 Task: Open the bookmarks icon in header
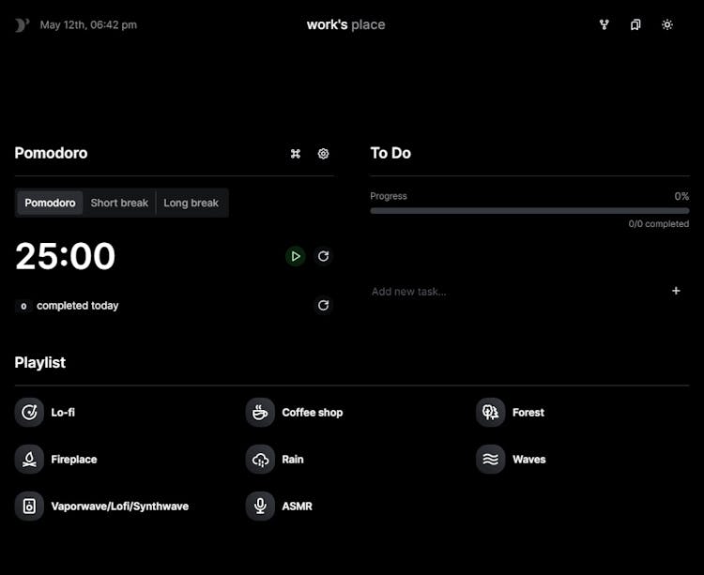click(x=635, y=24)
